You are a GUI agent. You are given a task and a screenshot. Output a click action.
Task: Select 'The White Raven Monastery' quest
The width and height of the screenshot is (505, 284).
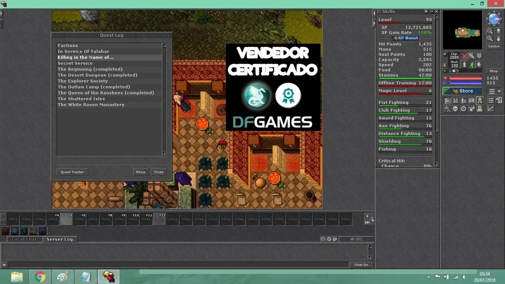tap(109, 105)
